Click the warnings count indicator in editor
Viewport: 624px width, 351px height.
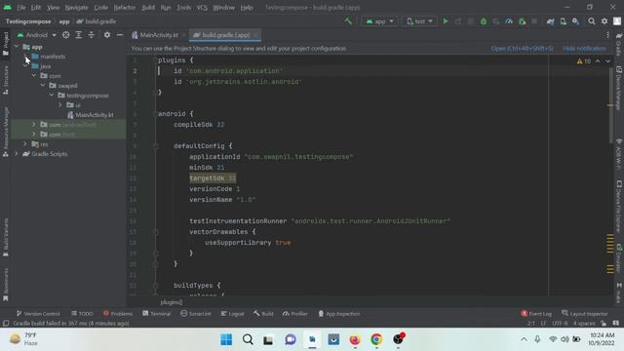tap(584, 61)
